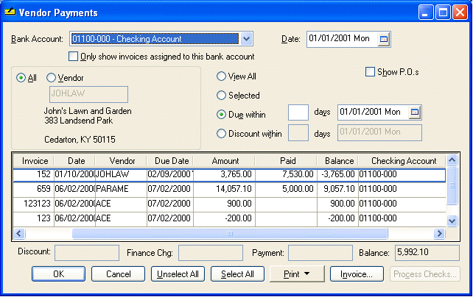Click the OK button
The image size is (473, 297).
58,273
